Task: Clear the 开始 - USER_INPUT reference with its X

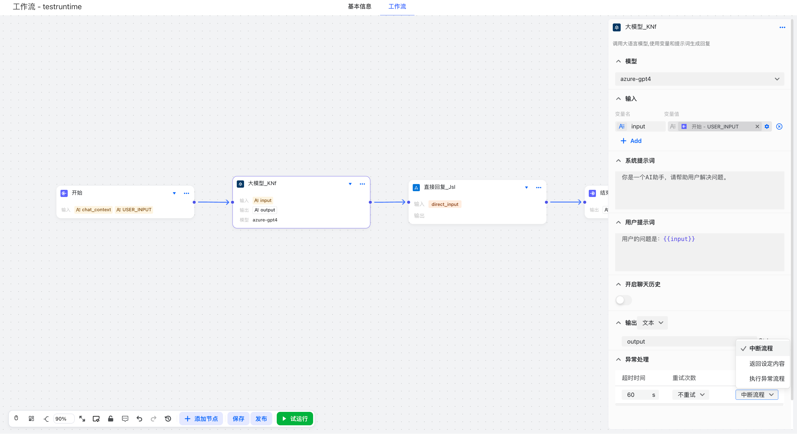Action: (757, 126)
